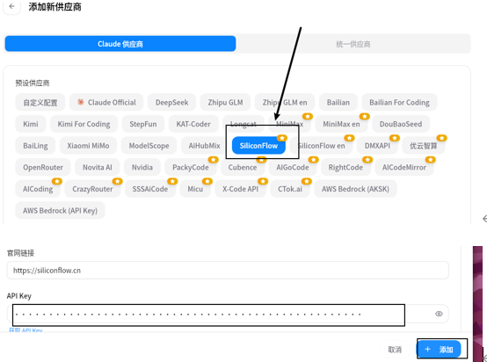Image resolution: width=487 pixels, height=362 pixels.
Task: Select the X-Code API preset
Action: click(x=240, y=189)
